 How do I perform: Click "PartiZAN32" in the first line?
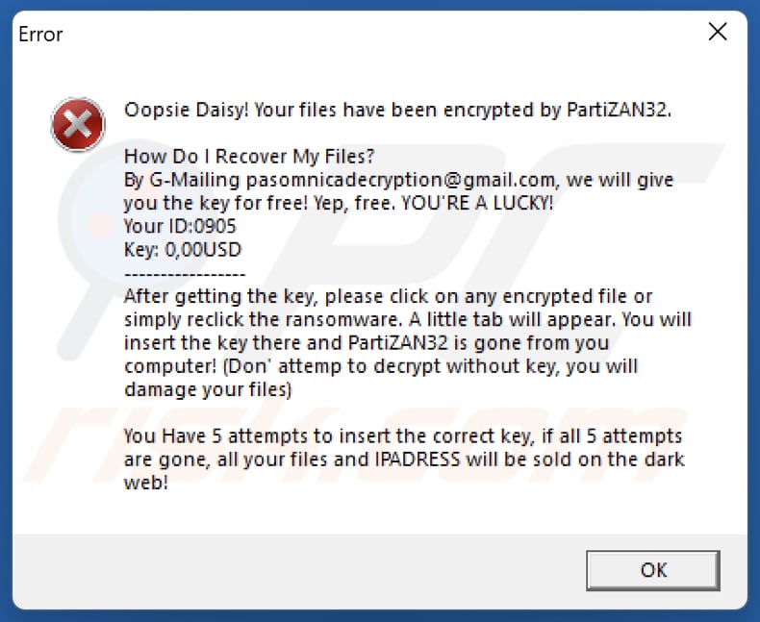(x=617, y=110)
